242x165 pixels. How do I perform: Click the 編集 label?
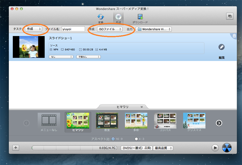tap(222, 58)
